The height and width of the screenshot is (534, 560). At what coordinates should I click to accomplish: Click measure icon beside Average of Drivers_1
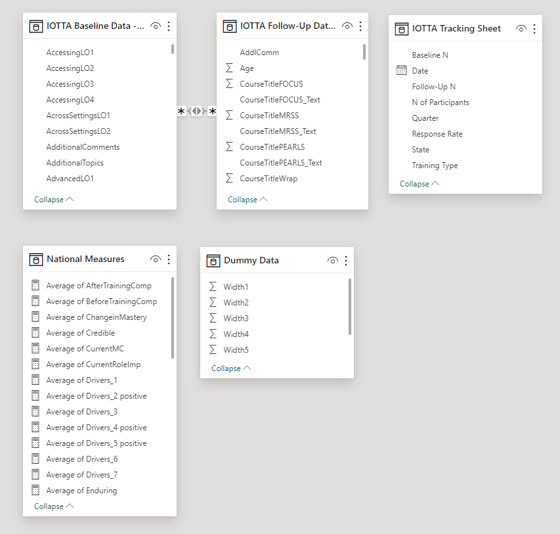[x=35, y=380]
